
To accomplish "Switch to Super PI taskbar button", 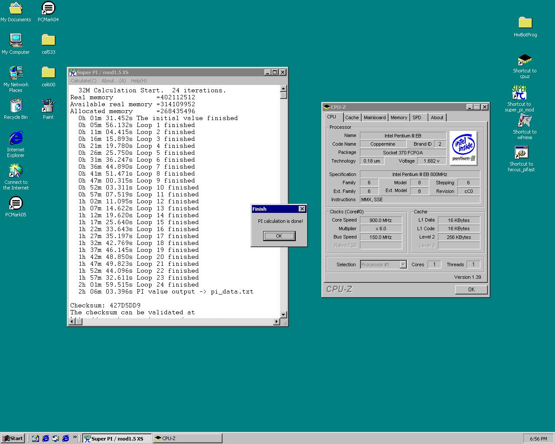I will 117,438.
